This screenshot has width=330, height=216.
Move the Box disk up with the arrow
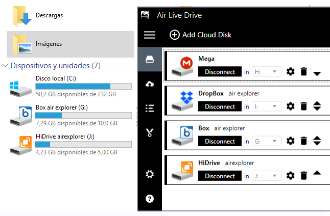pos(317,138)
